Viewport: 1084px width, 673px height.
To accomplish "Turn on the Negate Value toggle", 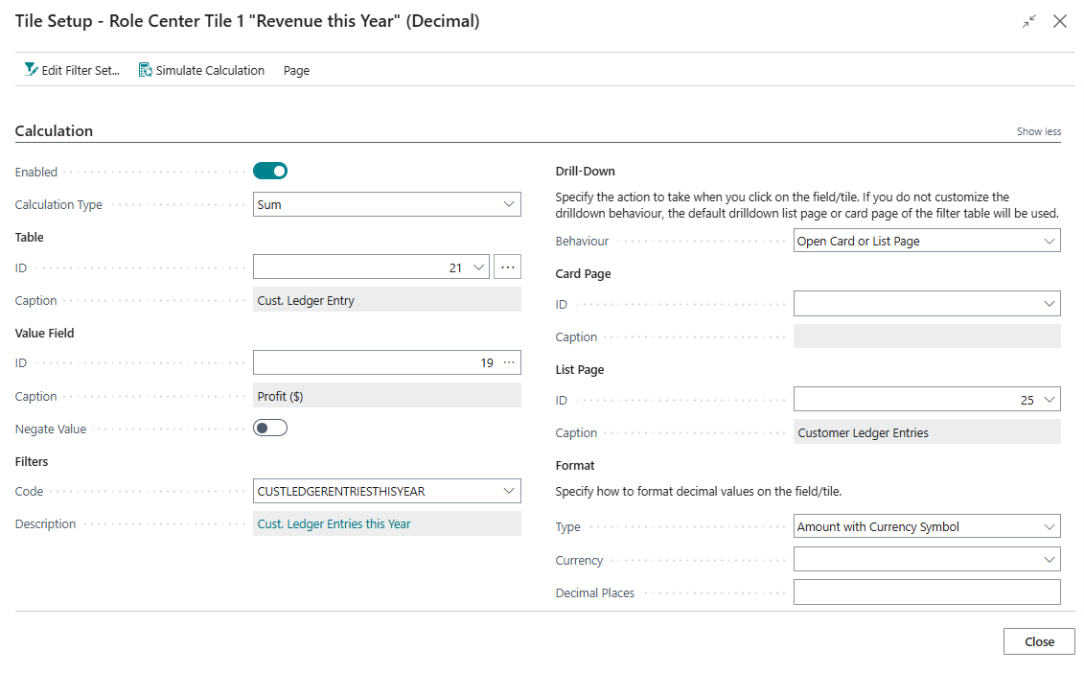I will tap(270, 429).
